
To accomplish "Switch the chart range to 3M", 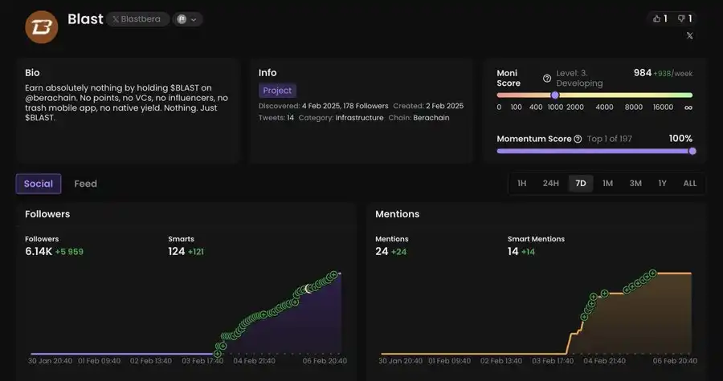I will 635,184.
